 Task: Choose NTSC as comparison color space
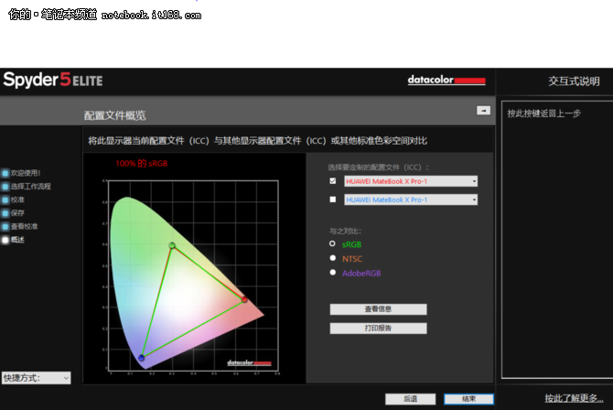333,259
